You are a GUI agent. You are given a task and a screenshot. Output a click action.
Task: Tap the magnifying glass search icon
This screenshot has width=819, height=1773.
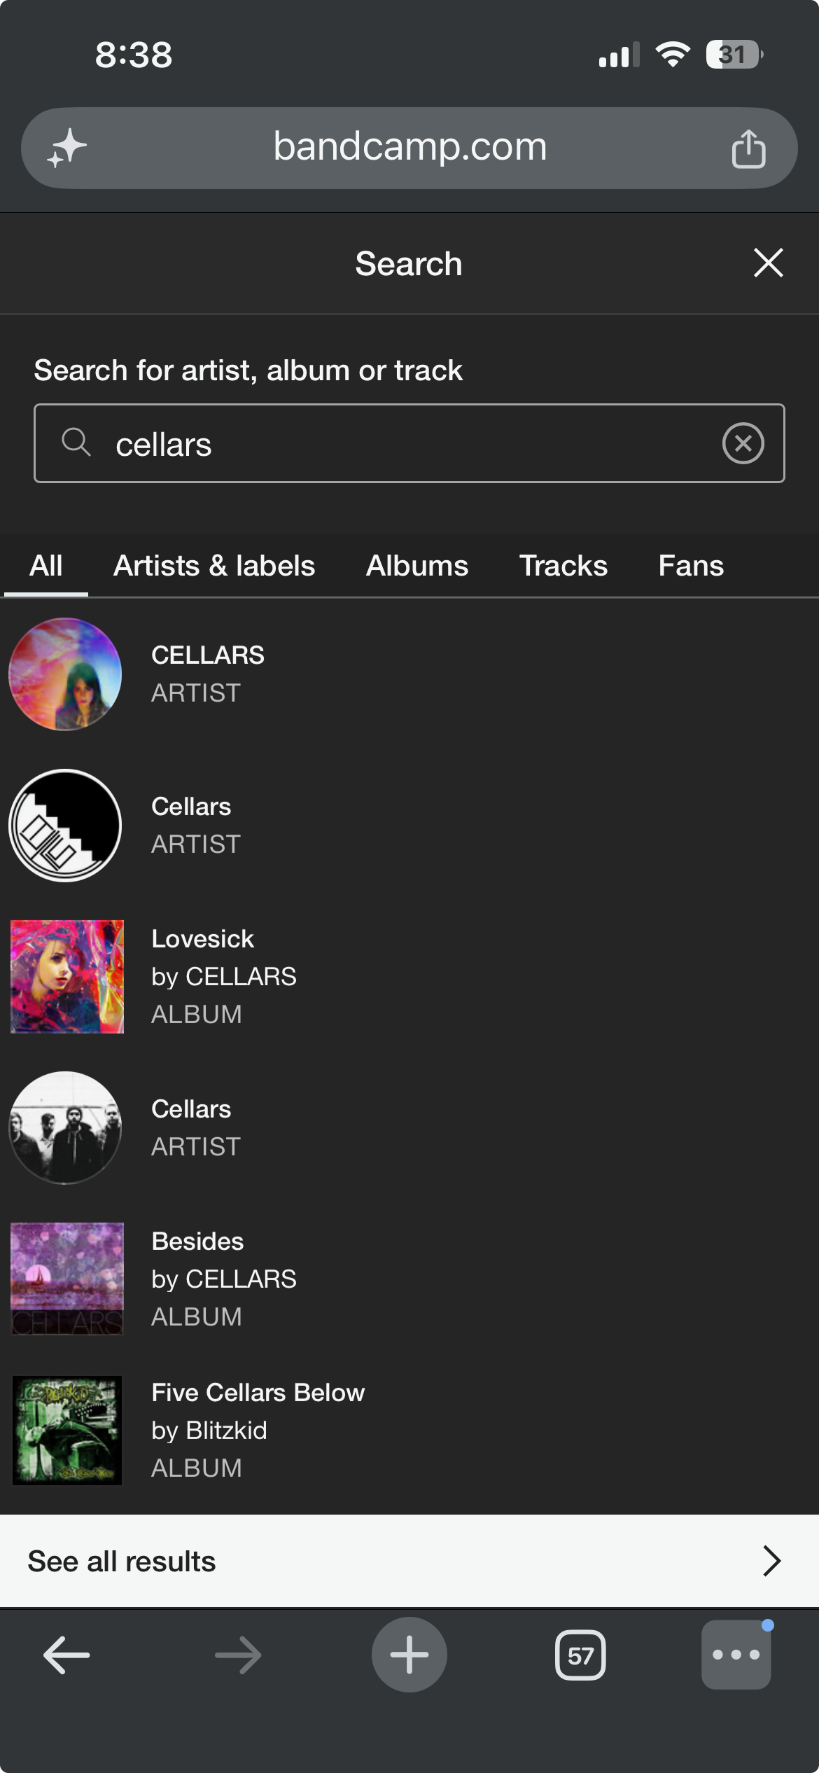(x=76, y=443)
